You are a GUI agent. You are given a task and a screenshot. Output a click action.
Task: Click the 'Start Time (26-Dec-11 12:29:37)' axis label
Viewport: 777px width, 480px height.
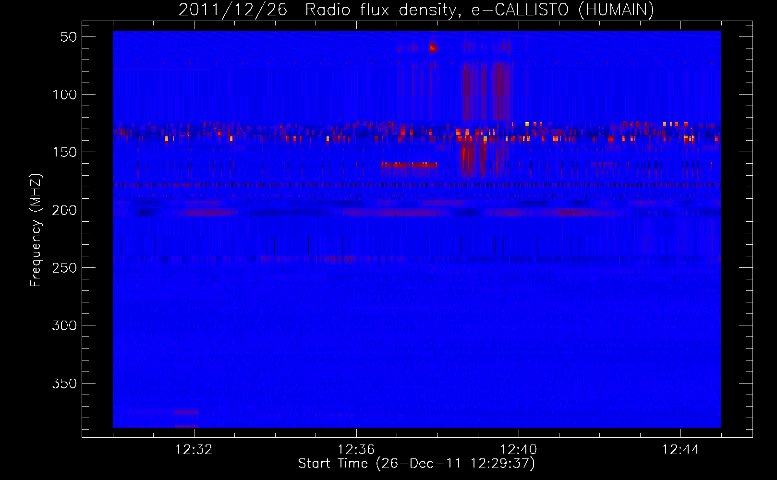416,464
